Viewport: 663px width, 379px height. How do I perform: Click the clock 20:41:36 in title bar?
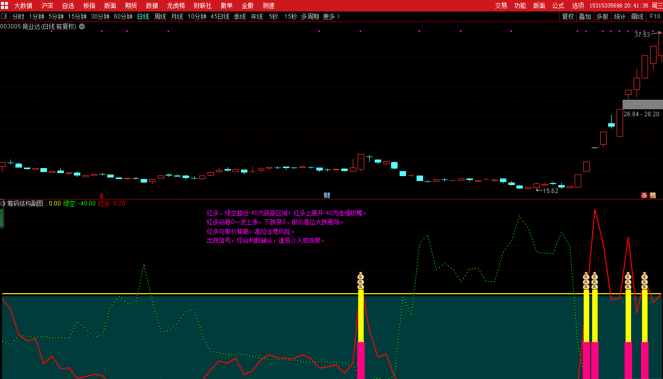[637, 5]
